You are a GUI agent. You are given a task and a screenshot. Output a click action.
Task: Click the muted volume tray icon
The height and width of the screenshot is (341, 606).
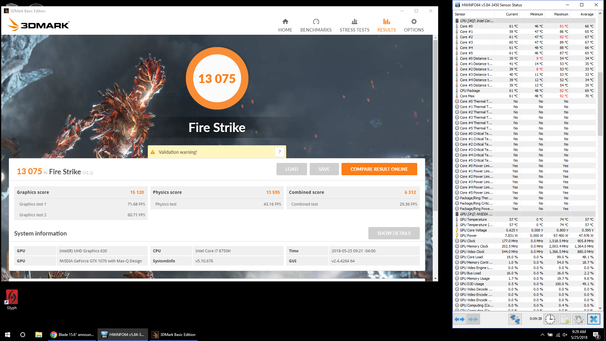click(x=565, y=335)
